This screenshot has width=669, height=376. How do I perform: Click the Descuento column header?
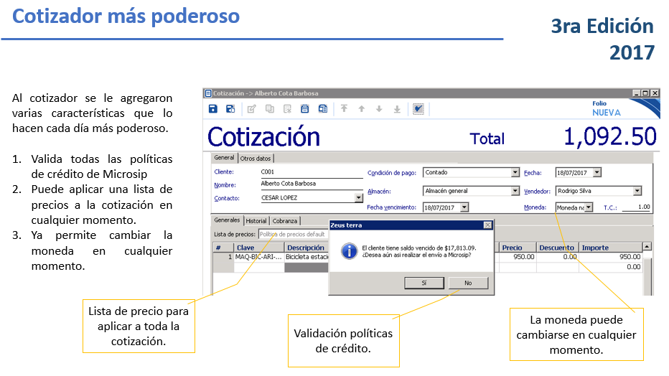557,248
